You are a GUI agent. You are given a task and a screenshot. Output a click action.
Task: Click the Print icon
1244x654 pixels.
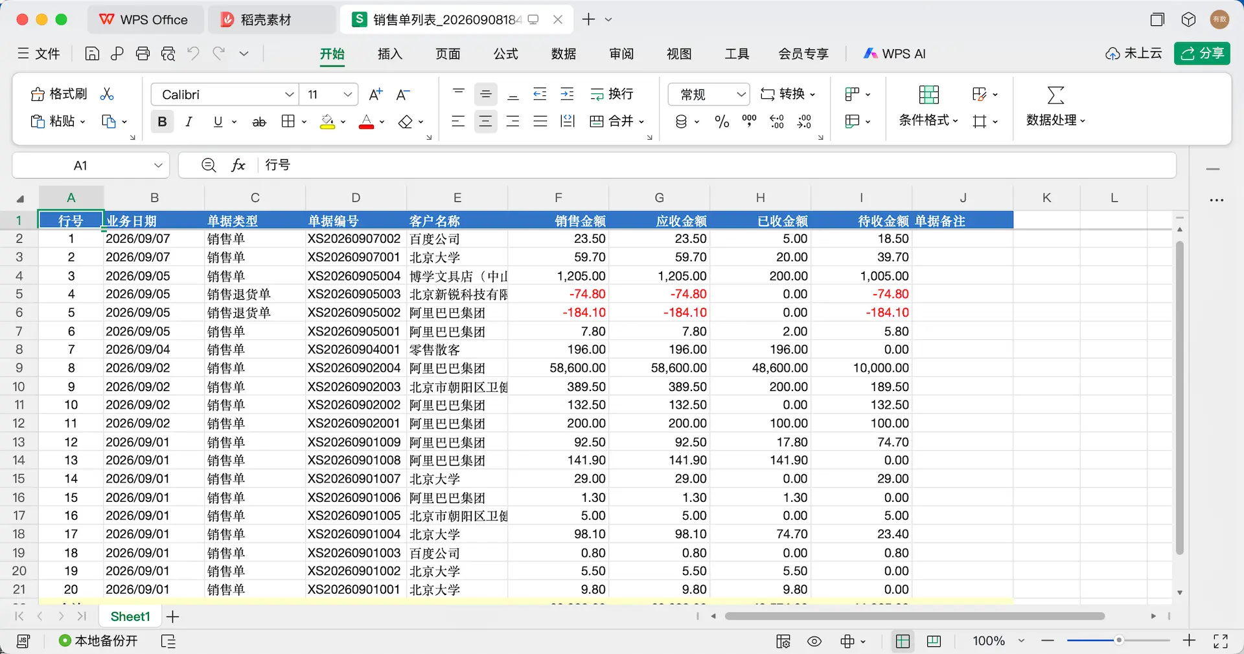(143, 54)
